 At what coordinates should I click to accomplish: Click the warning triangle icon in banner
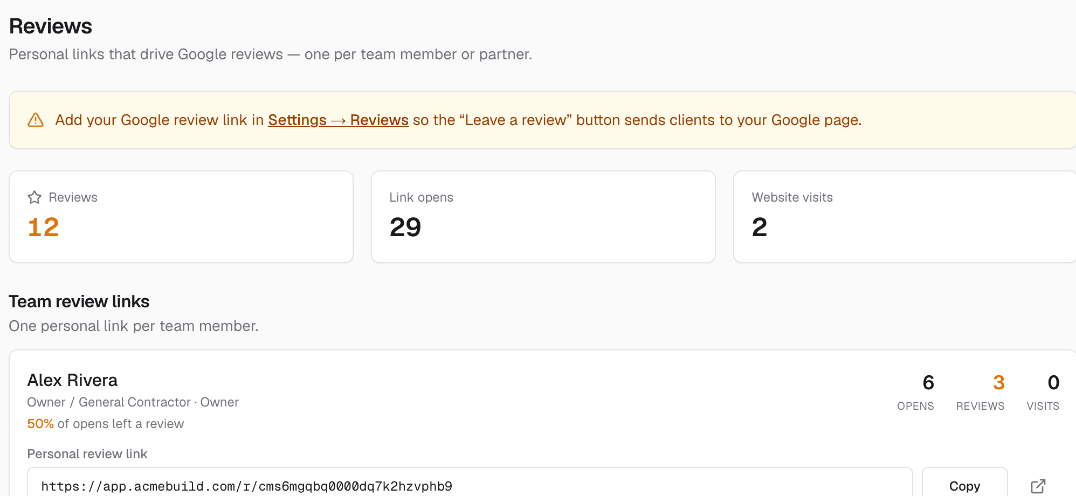click(x=36, y=120)
